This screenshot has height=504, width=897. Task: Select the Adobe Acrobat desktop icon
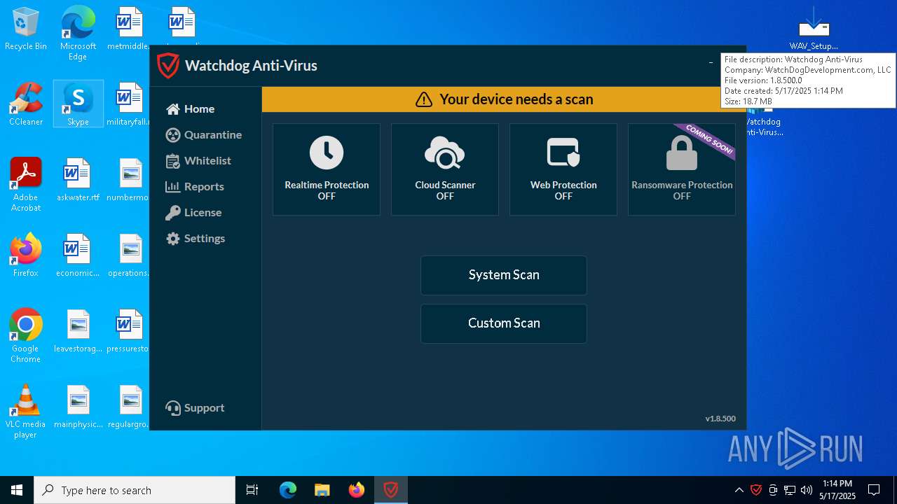pos(26,185)
